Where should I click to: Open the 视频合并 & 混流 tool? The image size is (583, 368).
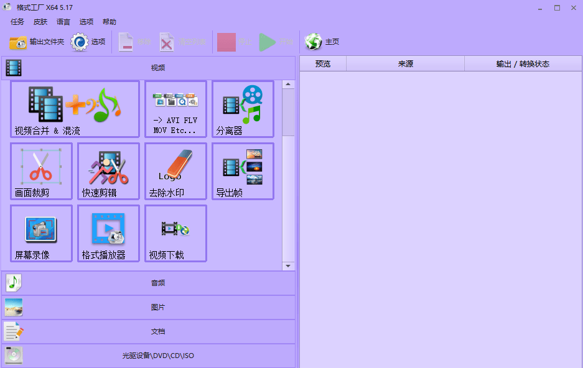click(x=75, y=109)
